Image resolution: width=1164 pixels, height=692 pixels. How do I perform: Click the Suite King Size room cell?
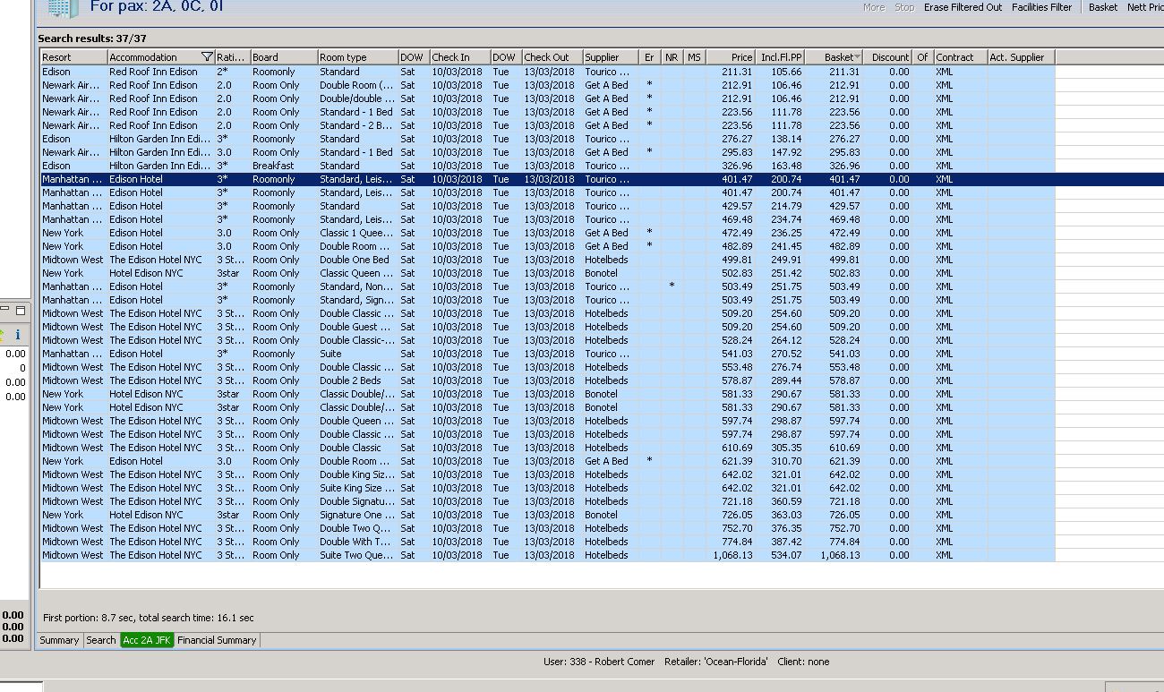point(358,488)
